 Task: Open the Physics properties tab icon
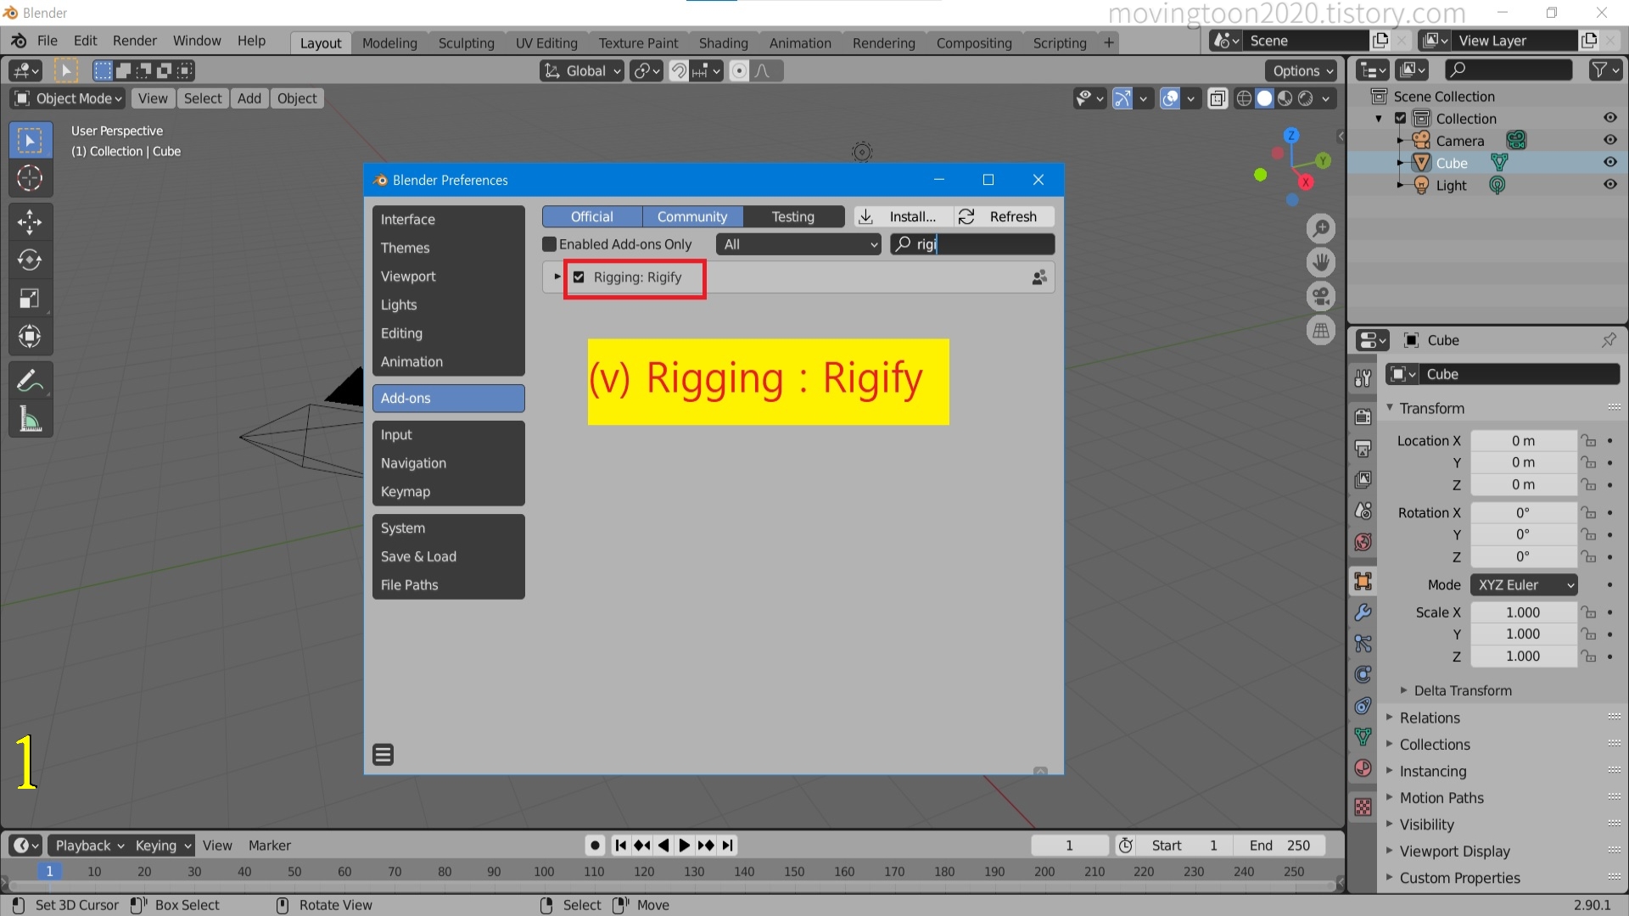point(1363,674)
